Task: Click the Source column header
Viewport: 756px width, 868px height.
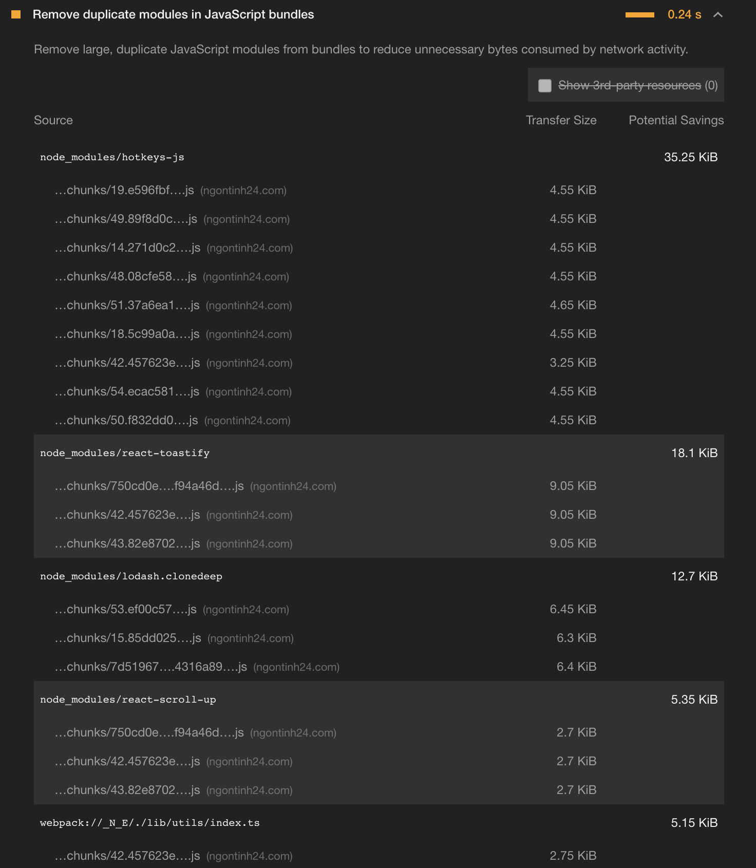Action: click(53, 120)
